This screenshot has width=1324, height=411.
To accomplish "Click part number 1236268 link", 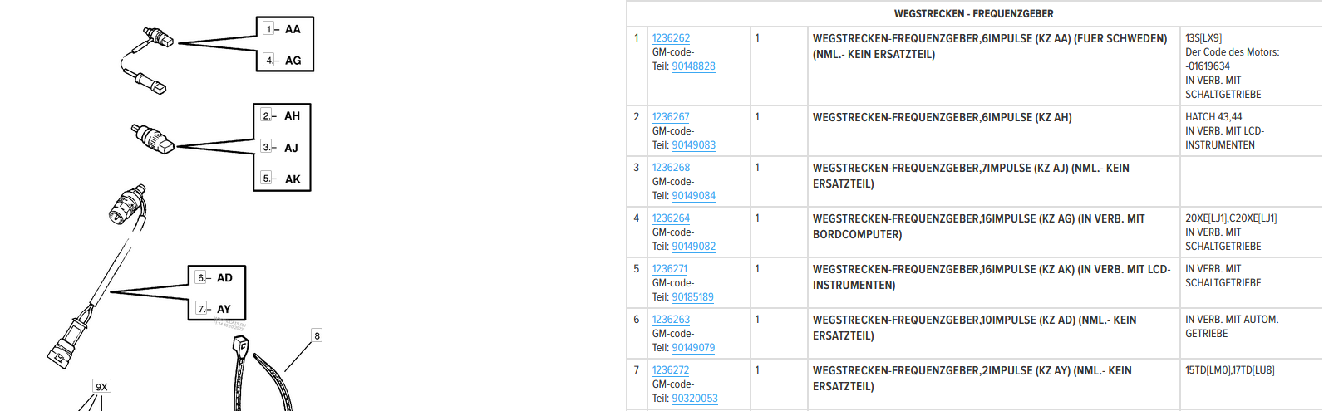I will (x=671, y=168).
